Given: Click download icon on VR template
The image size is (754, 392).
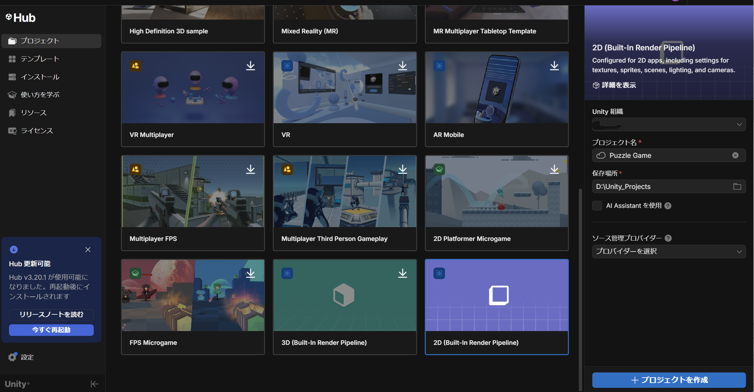Looking at the screenshot, I should tap(402, 66).
